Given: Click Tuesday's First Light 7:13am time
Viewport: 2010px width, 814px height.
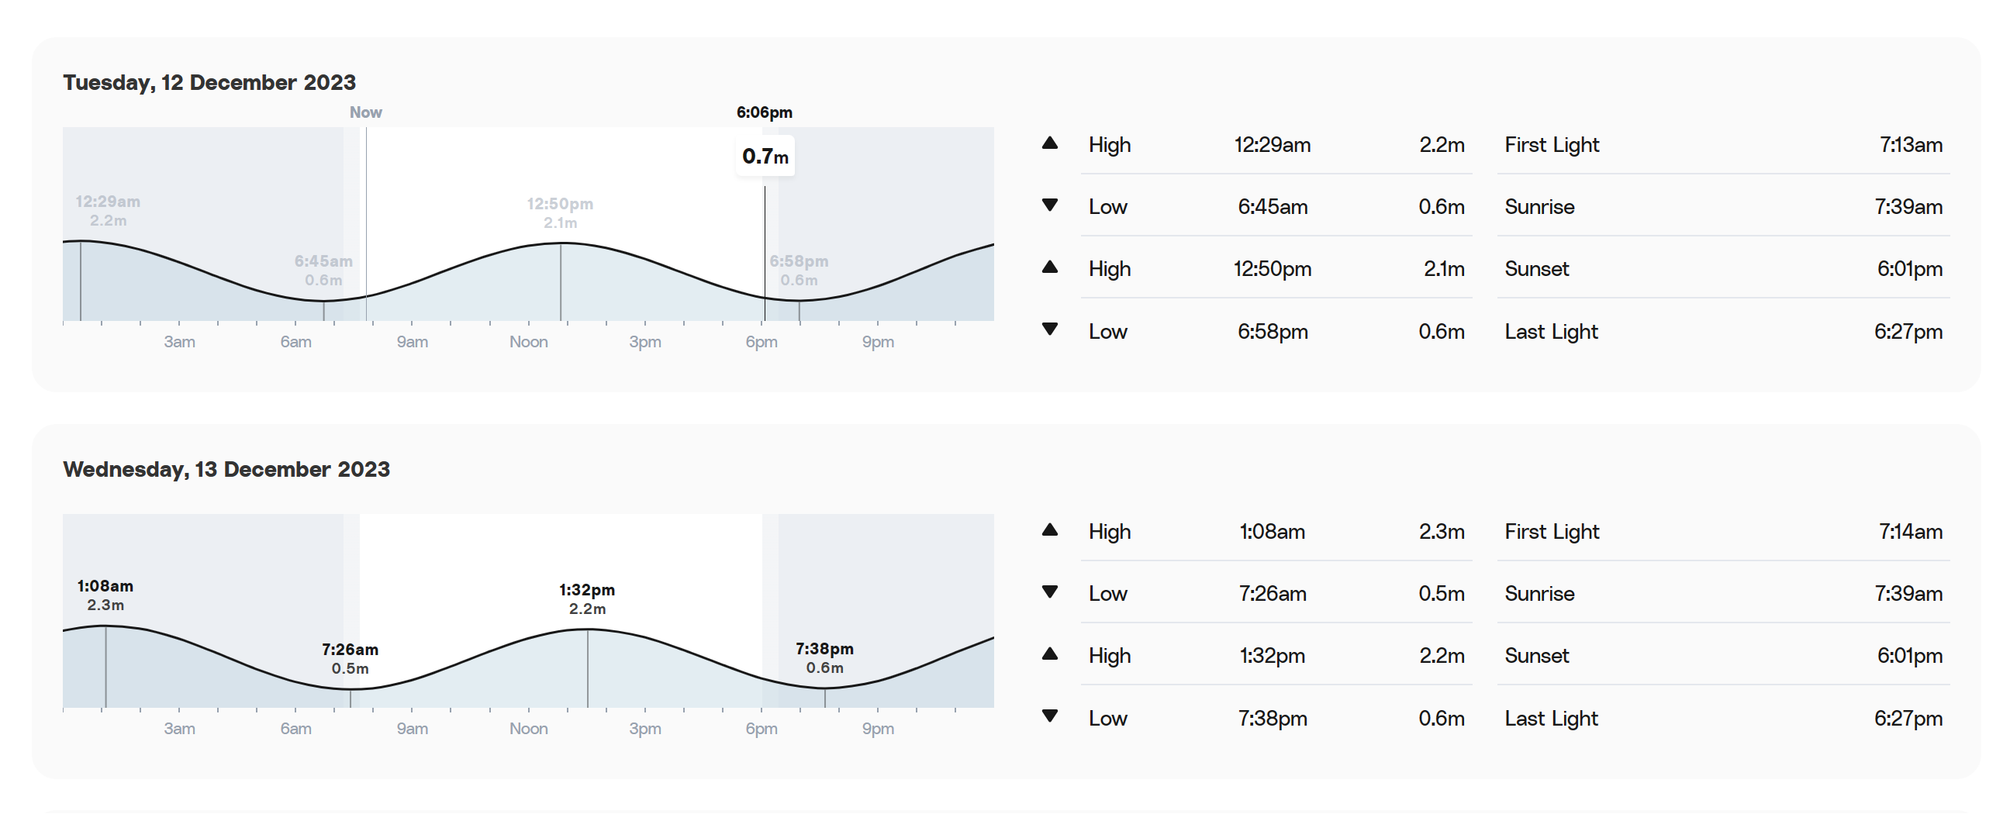Looking at the screenshot, I should pyautogui.click(x=1910, y=145).
